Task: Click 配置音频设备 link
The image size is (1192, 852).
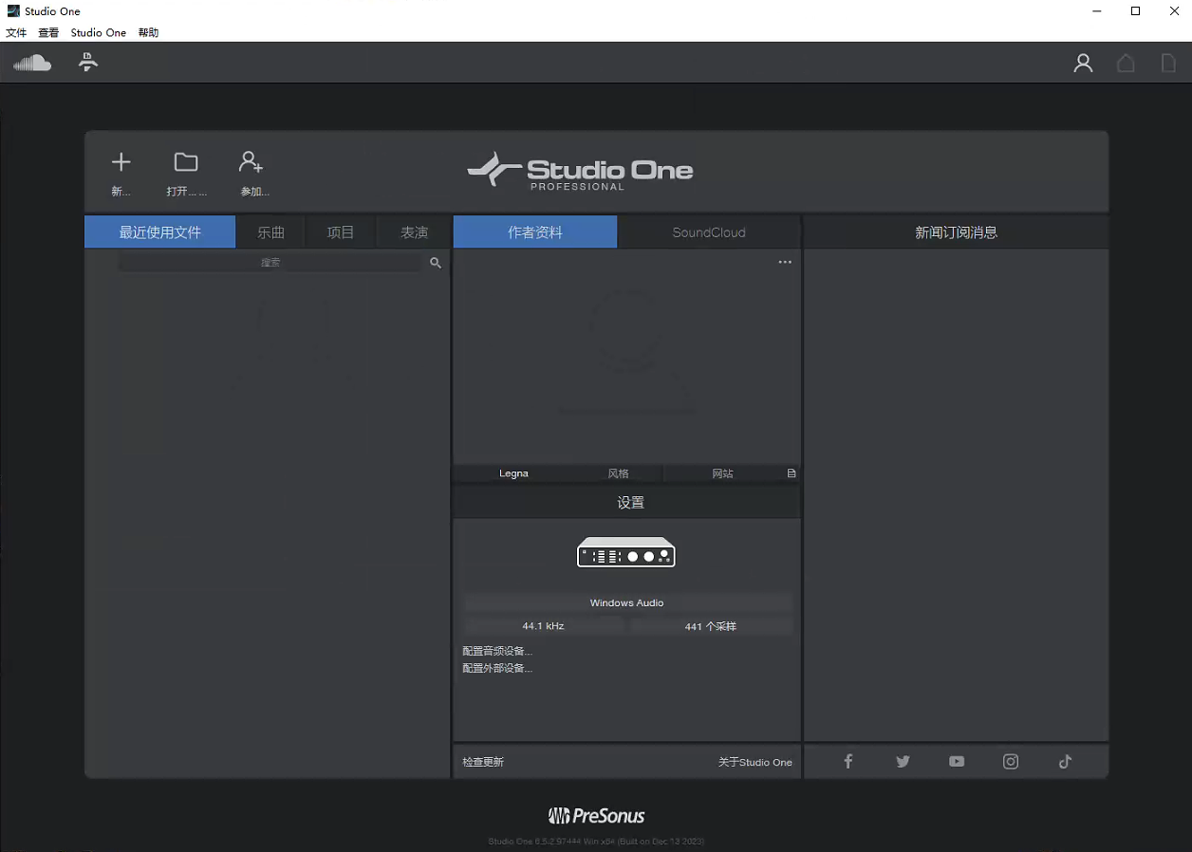Action: point(497,651)
